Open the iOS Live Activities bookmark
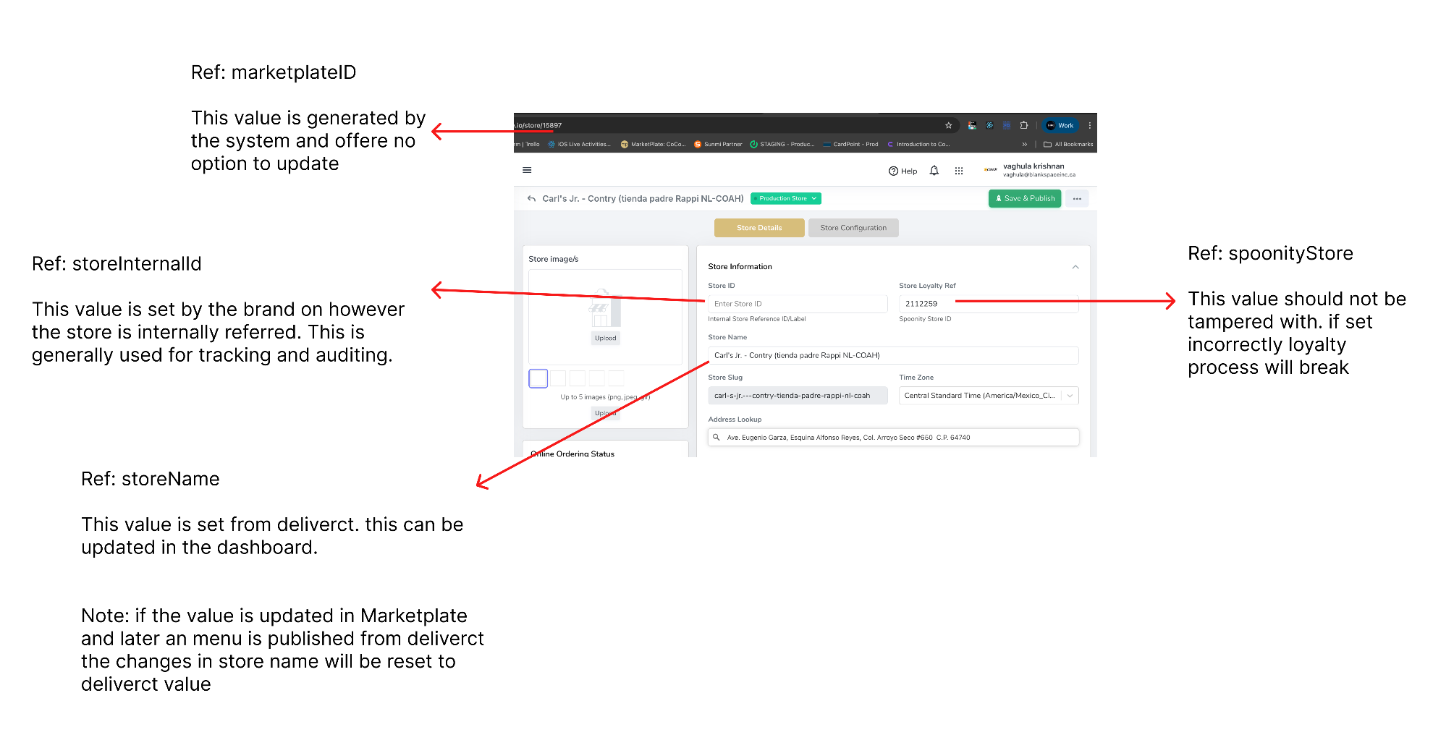 coord(579,144)
